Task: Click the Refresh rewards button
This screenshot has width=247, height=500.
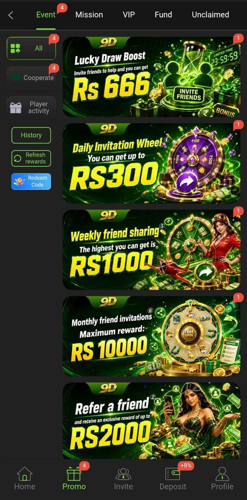Action: (x=31, y=158)
